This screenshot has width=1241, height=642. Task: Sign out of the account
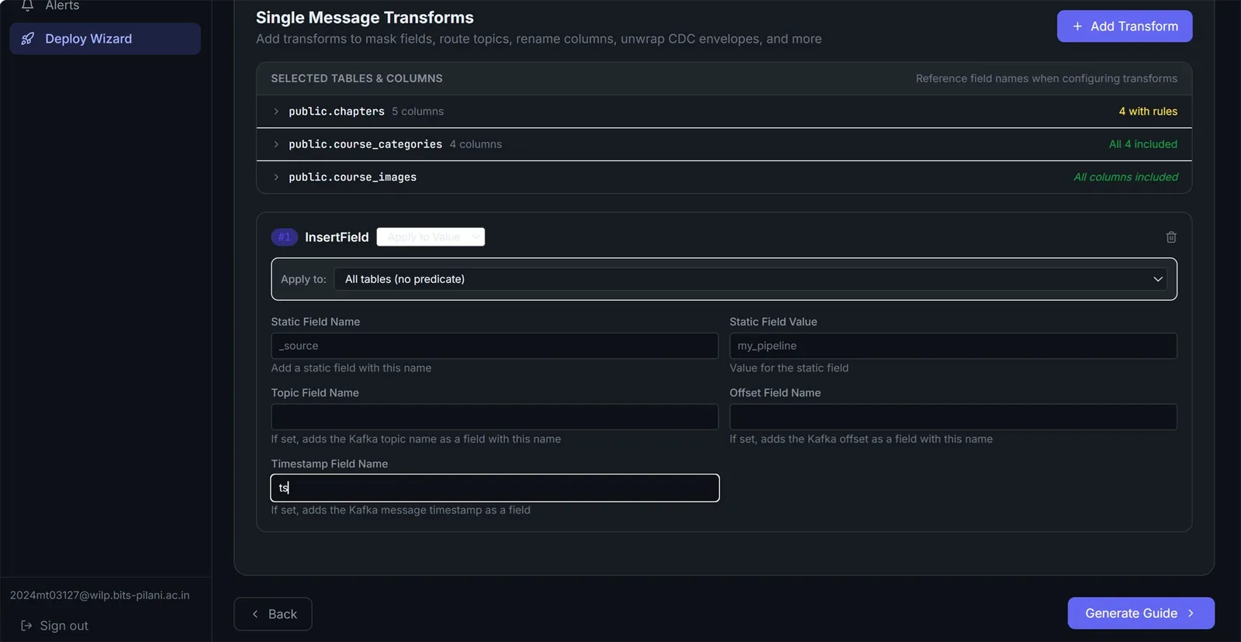point(54,626)
